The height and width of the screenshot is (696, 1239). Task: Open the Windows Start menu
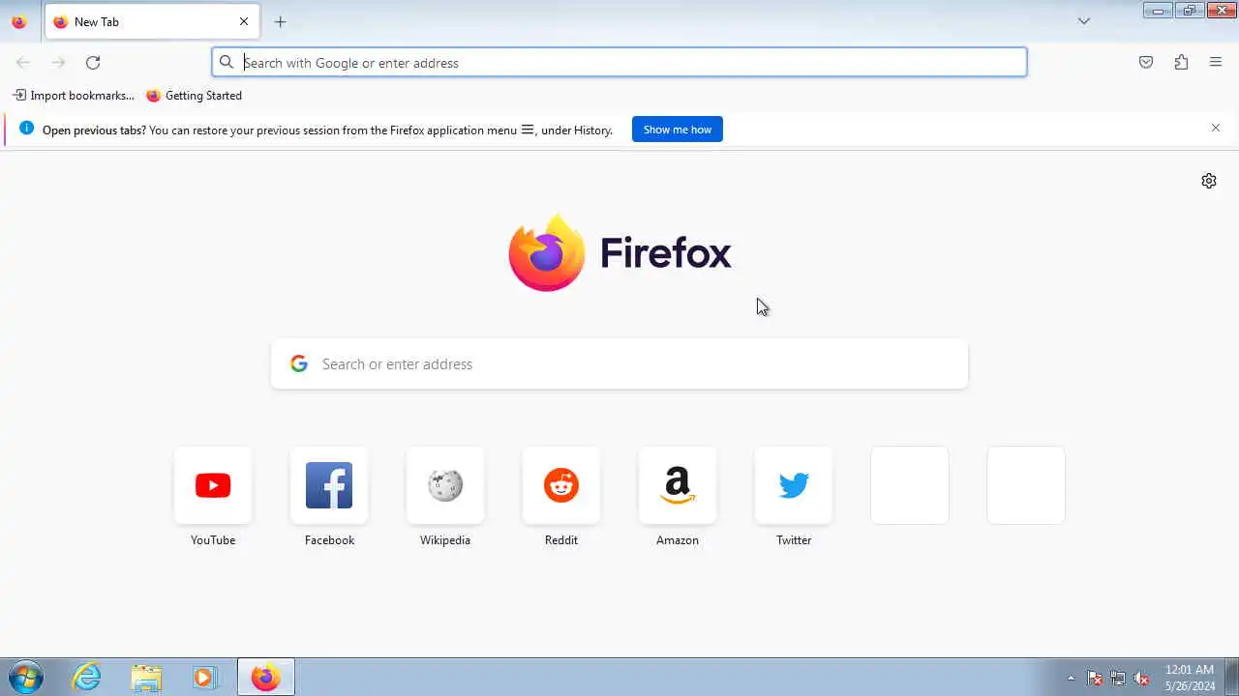point(26,678)
